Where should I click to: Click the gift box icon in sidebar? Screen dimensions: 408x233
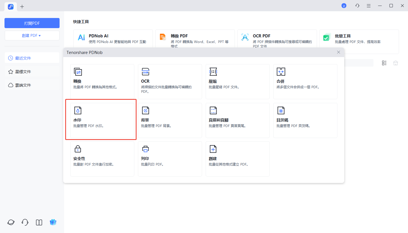point(53,222)
